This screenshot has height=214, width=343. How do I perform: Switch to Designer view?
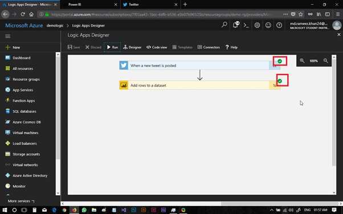click(132, 47)
